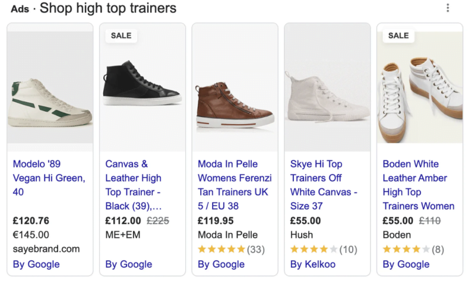Viewport: 475px width, 291px height.
Task: Click the Skye Hi Top white trainer image
Action: click(x=327, y=98)
